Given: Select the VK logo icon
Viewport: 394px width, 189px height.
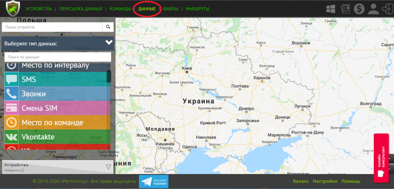Looking at the screenshot, I should tap(12, 137).
